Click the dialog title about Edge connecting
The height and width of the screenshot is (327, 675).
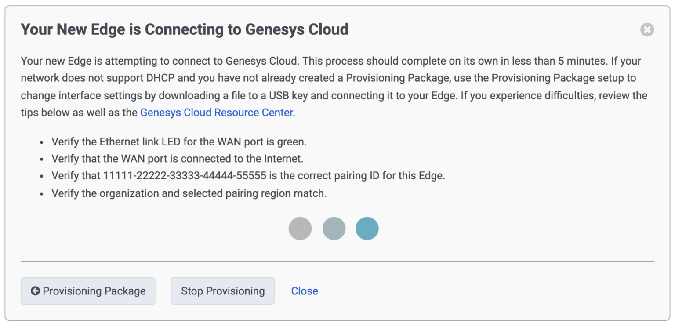[185, 29]
